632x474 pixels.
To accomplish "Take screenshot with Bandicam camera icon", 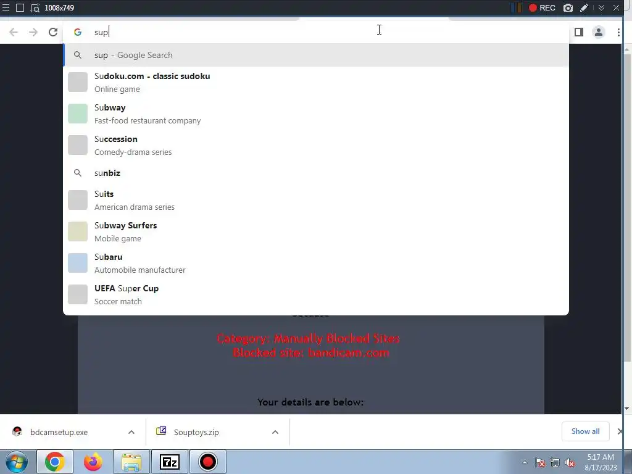I will tap(568, 7).
